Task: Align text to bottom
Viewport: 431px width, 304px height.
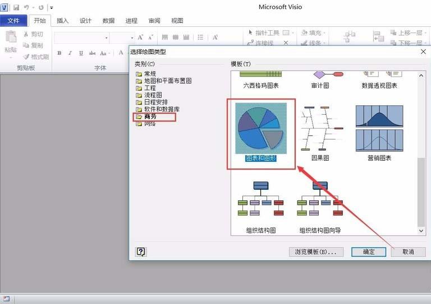Action: (x=186, y=37)
